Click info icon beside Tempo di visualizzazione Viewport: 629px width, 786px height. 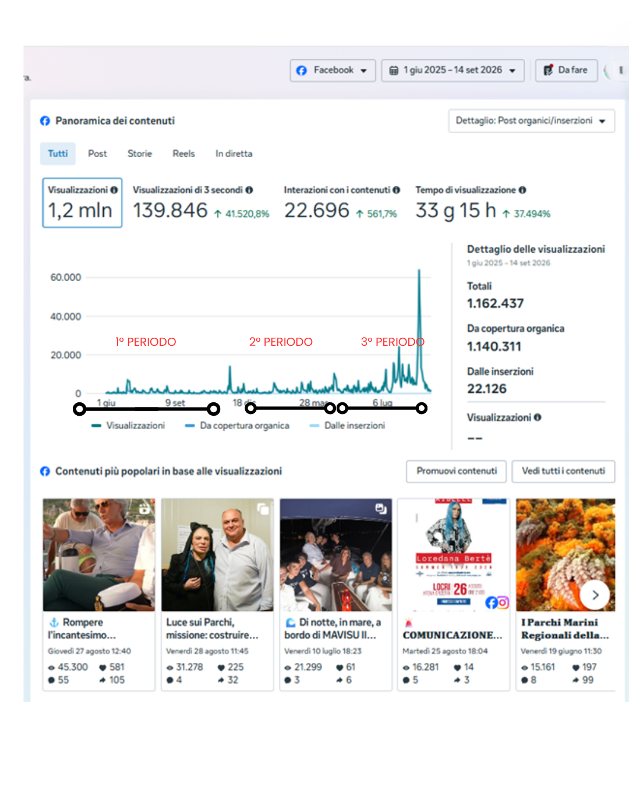(522, 190)
